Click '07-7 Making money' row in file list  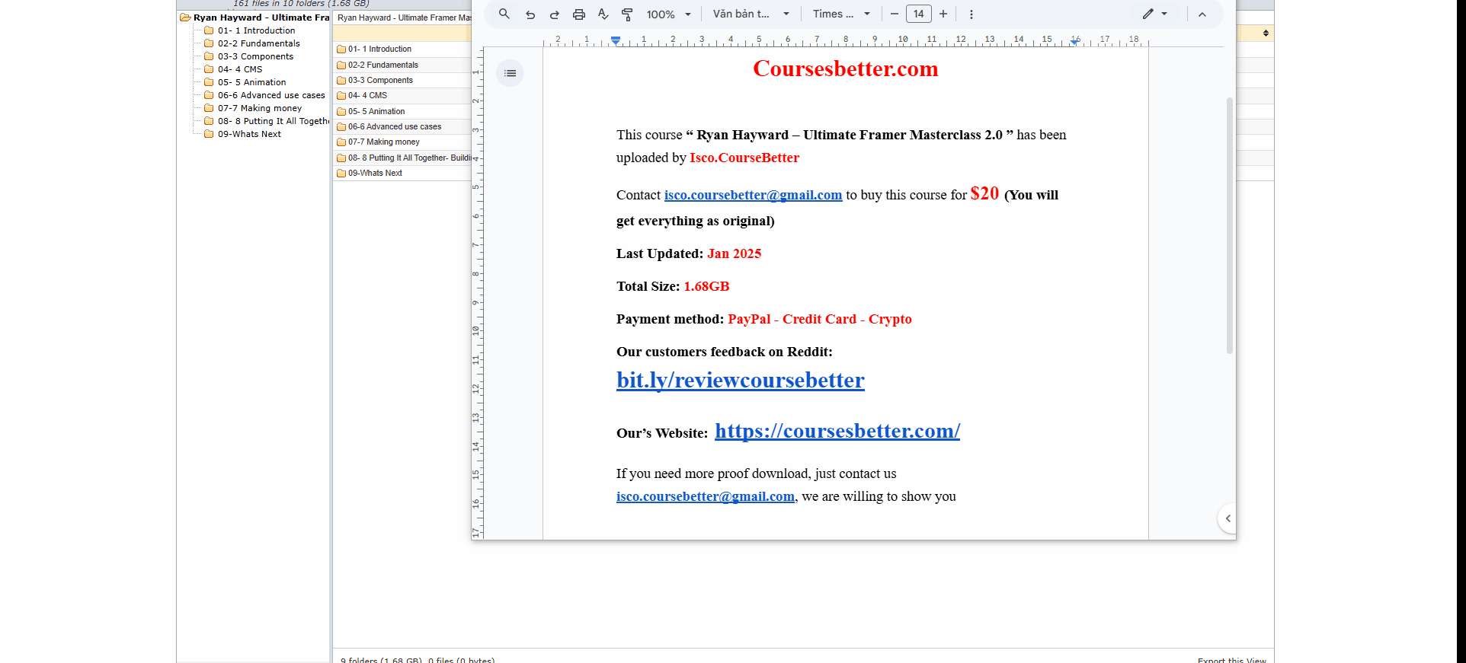pyautogui.click(x=402, y=142)
